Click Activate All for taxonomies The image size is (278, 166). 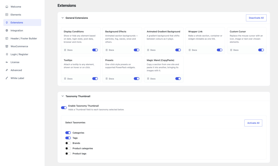click(x=253, y=123)
